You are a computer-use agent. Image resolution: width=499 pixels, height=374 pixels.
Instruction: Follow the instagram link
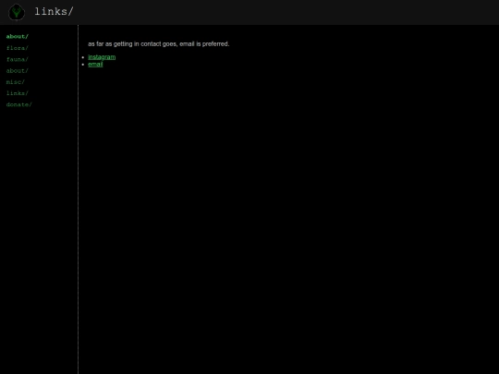pyautogui.click(x=102, y=57)
